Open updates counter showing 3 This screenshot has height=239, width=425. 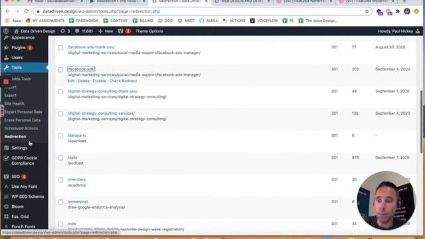pos(65,31)
